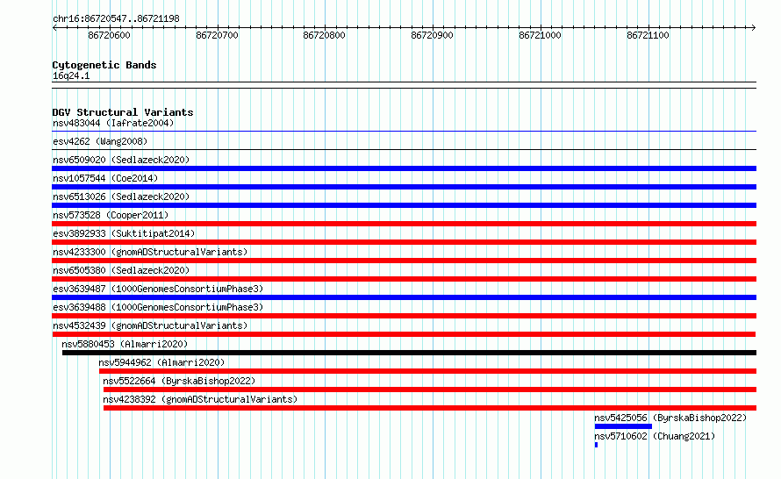Screen dimensions: 781x479
Task: Click the red bar under nsv4238392
Action: click(x=430, y=408)
